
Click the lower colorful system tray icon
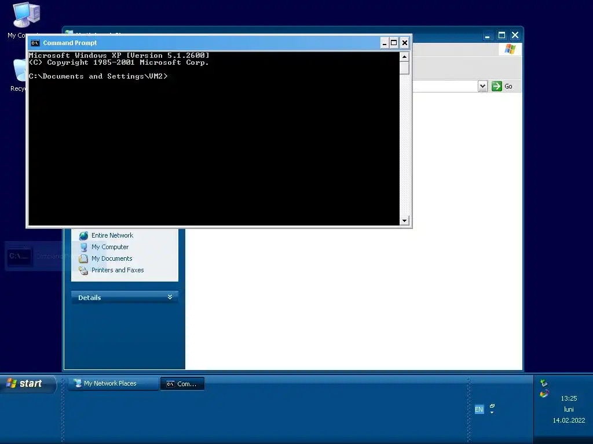point(544,394)
